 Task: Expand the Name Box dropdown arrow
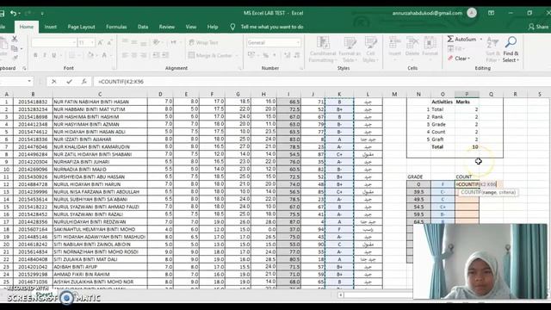click(29, 82)
